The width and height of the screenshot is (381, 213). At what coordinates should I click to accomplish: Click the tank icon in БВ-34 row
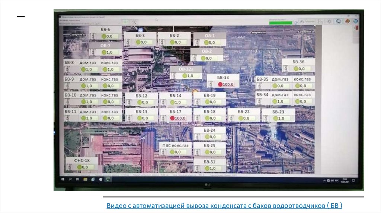pyautogui.click(x=259, y=102)
